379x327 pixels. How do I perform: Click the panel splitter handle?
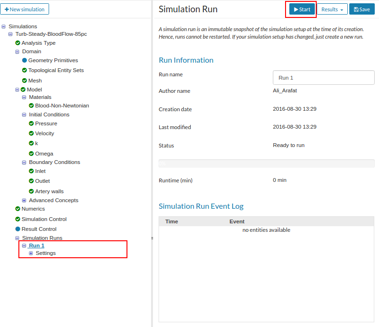(152, 238)
